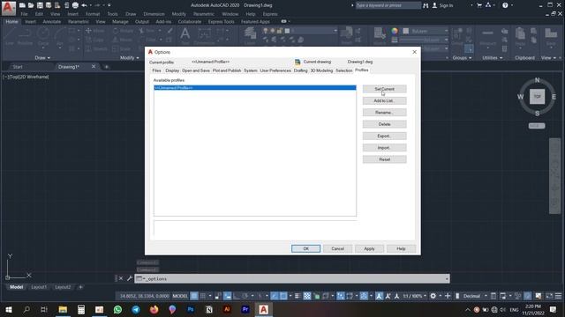Open Photoshop from the taskbar

point(191,309)
